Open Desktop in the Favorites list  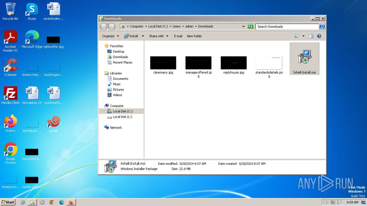point(118,51)
